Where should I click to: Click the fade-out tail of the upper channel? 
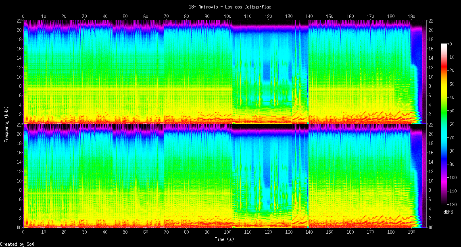click(417, 81)
